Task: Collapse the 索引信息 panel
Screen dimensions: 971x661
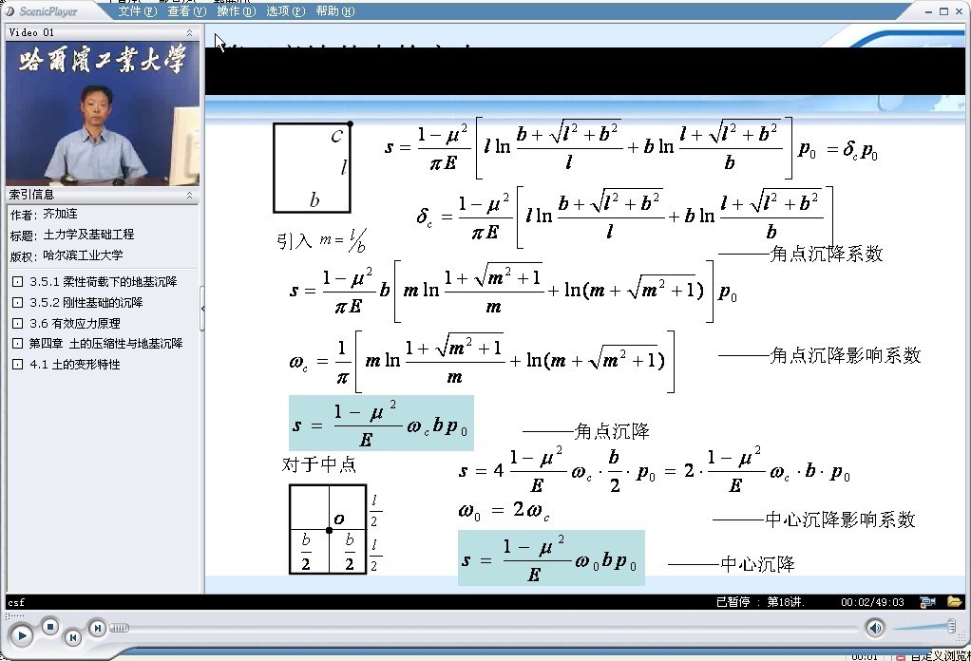Action: pos(189,195)
